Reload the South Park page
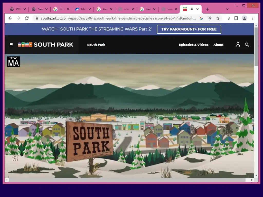The image size is (263, 197). tap(27, 18)
